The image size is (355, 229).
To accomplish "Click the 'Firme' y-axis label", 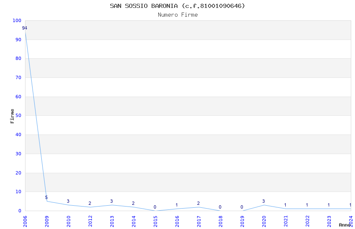I will pos(12,116).
